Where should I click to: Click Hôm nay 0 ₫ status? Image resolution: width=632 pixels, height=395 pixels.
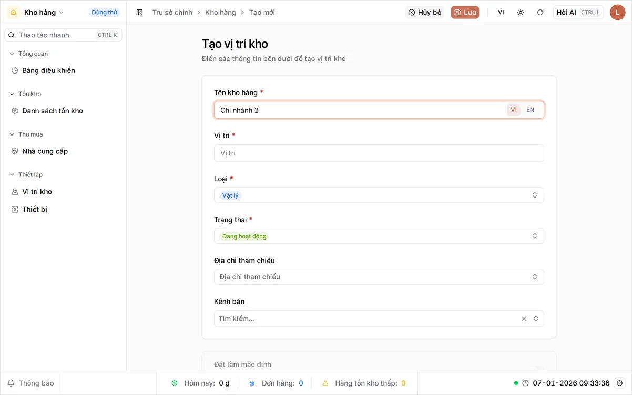point(201,383)
